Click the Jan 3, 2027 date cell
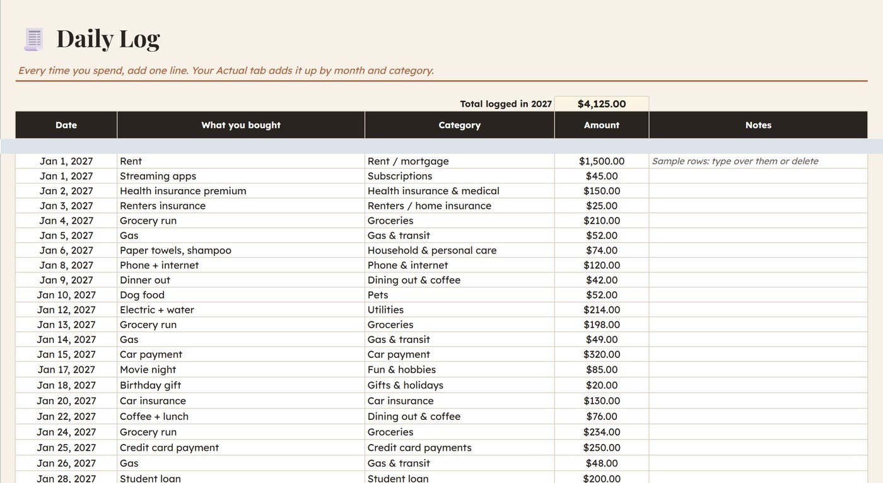 click(x=66, y=206)
